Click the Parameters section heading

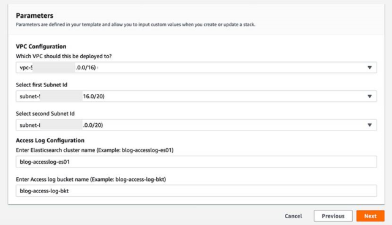click(x=34, y=15)
